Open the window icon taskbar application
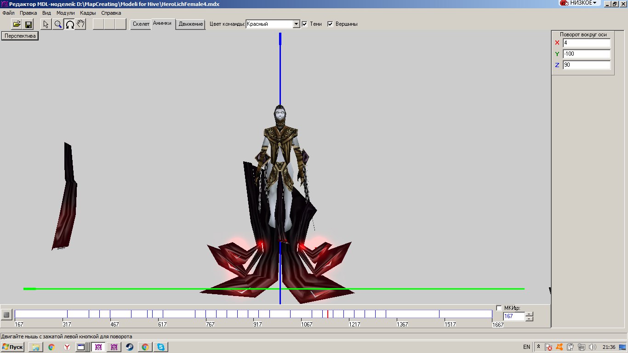This screenshot has height=353, width=628. point(81,347)
